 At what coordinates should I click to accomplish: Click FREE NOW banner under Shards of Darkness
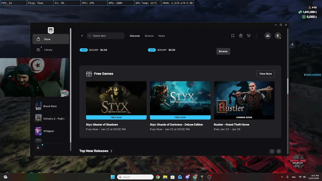click(180, 117)
